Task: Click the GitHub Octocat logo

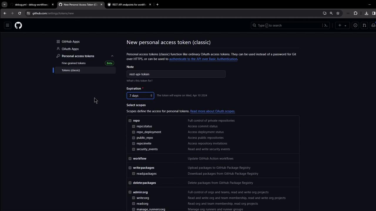Action: [18, 25]
